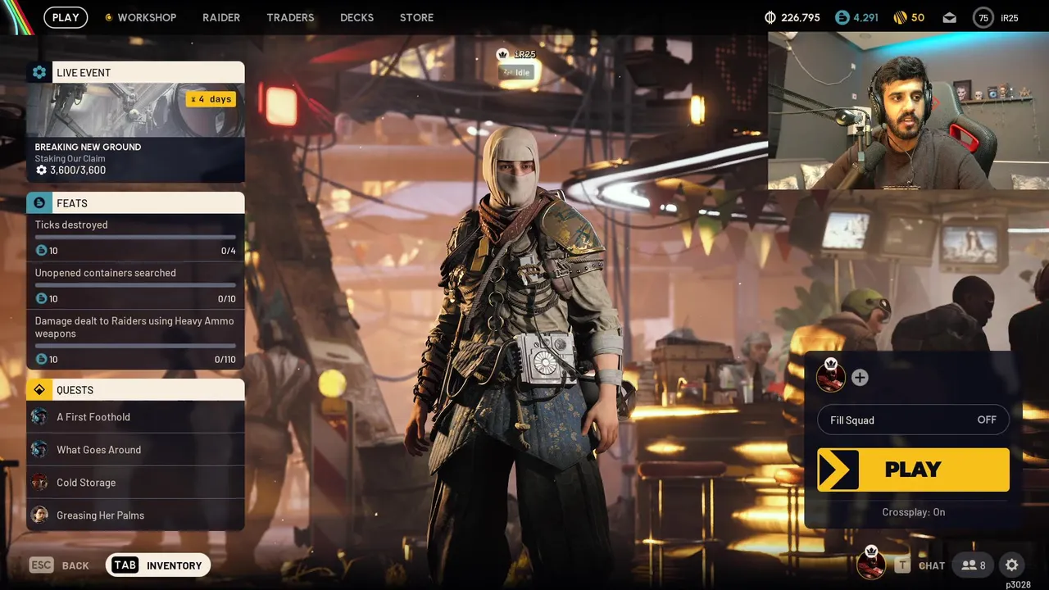The width and height of the screenshot is (1049, 590).
Task: Select the Ticks destroyed feat
Action: [x=135, y=238]
